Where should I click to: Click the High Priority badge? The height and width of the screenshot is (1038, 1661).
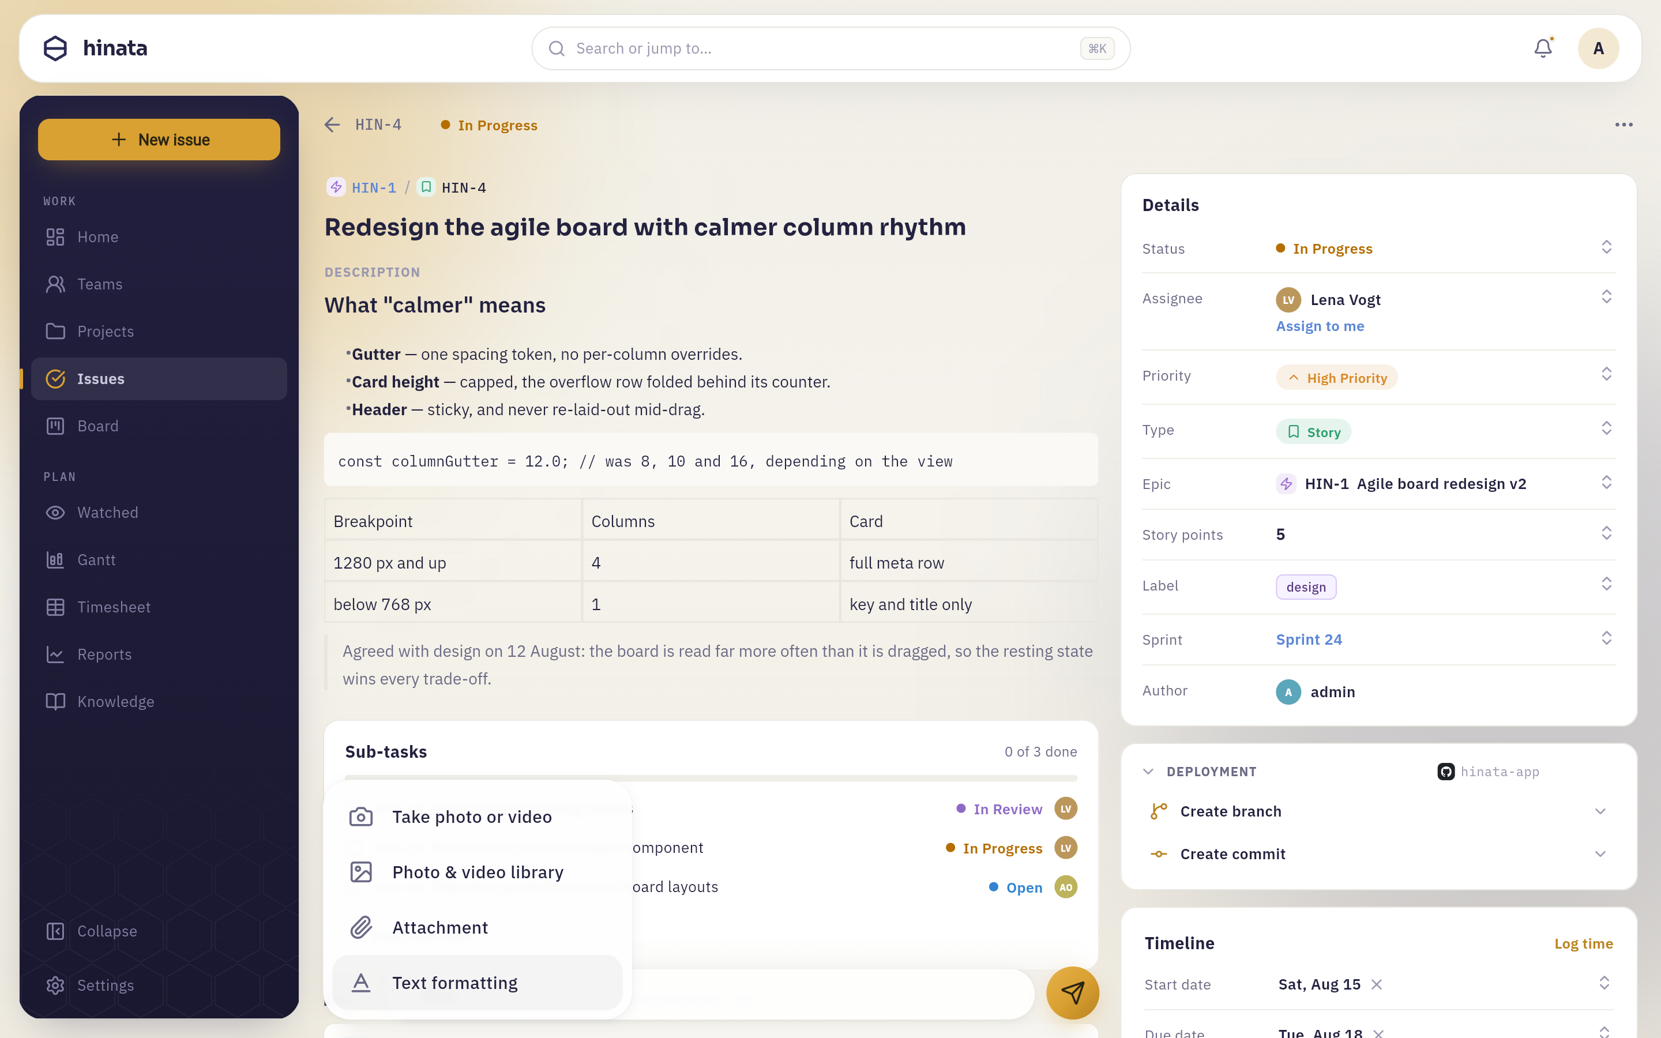1336,378
